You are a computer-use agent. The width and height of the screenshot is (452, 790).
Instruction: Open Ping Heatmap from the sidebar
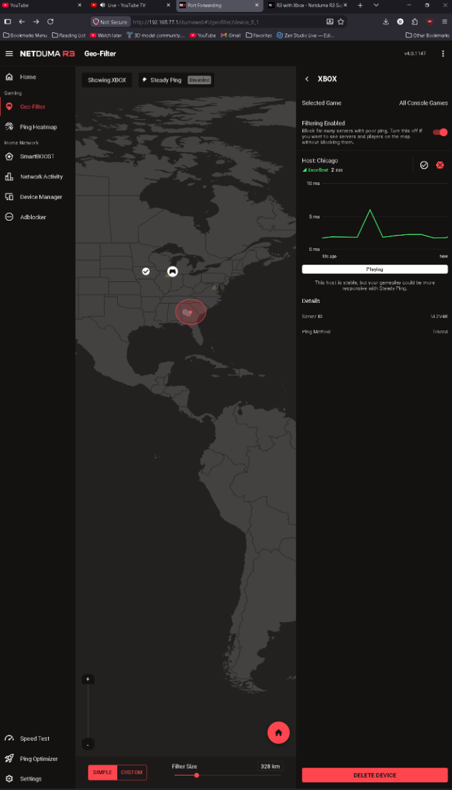[38, 127]
